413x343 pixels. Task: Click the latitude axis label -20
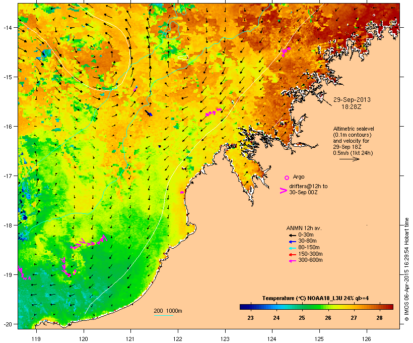click(x=7, y=324)
